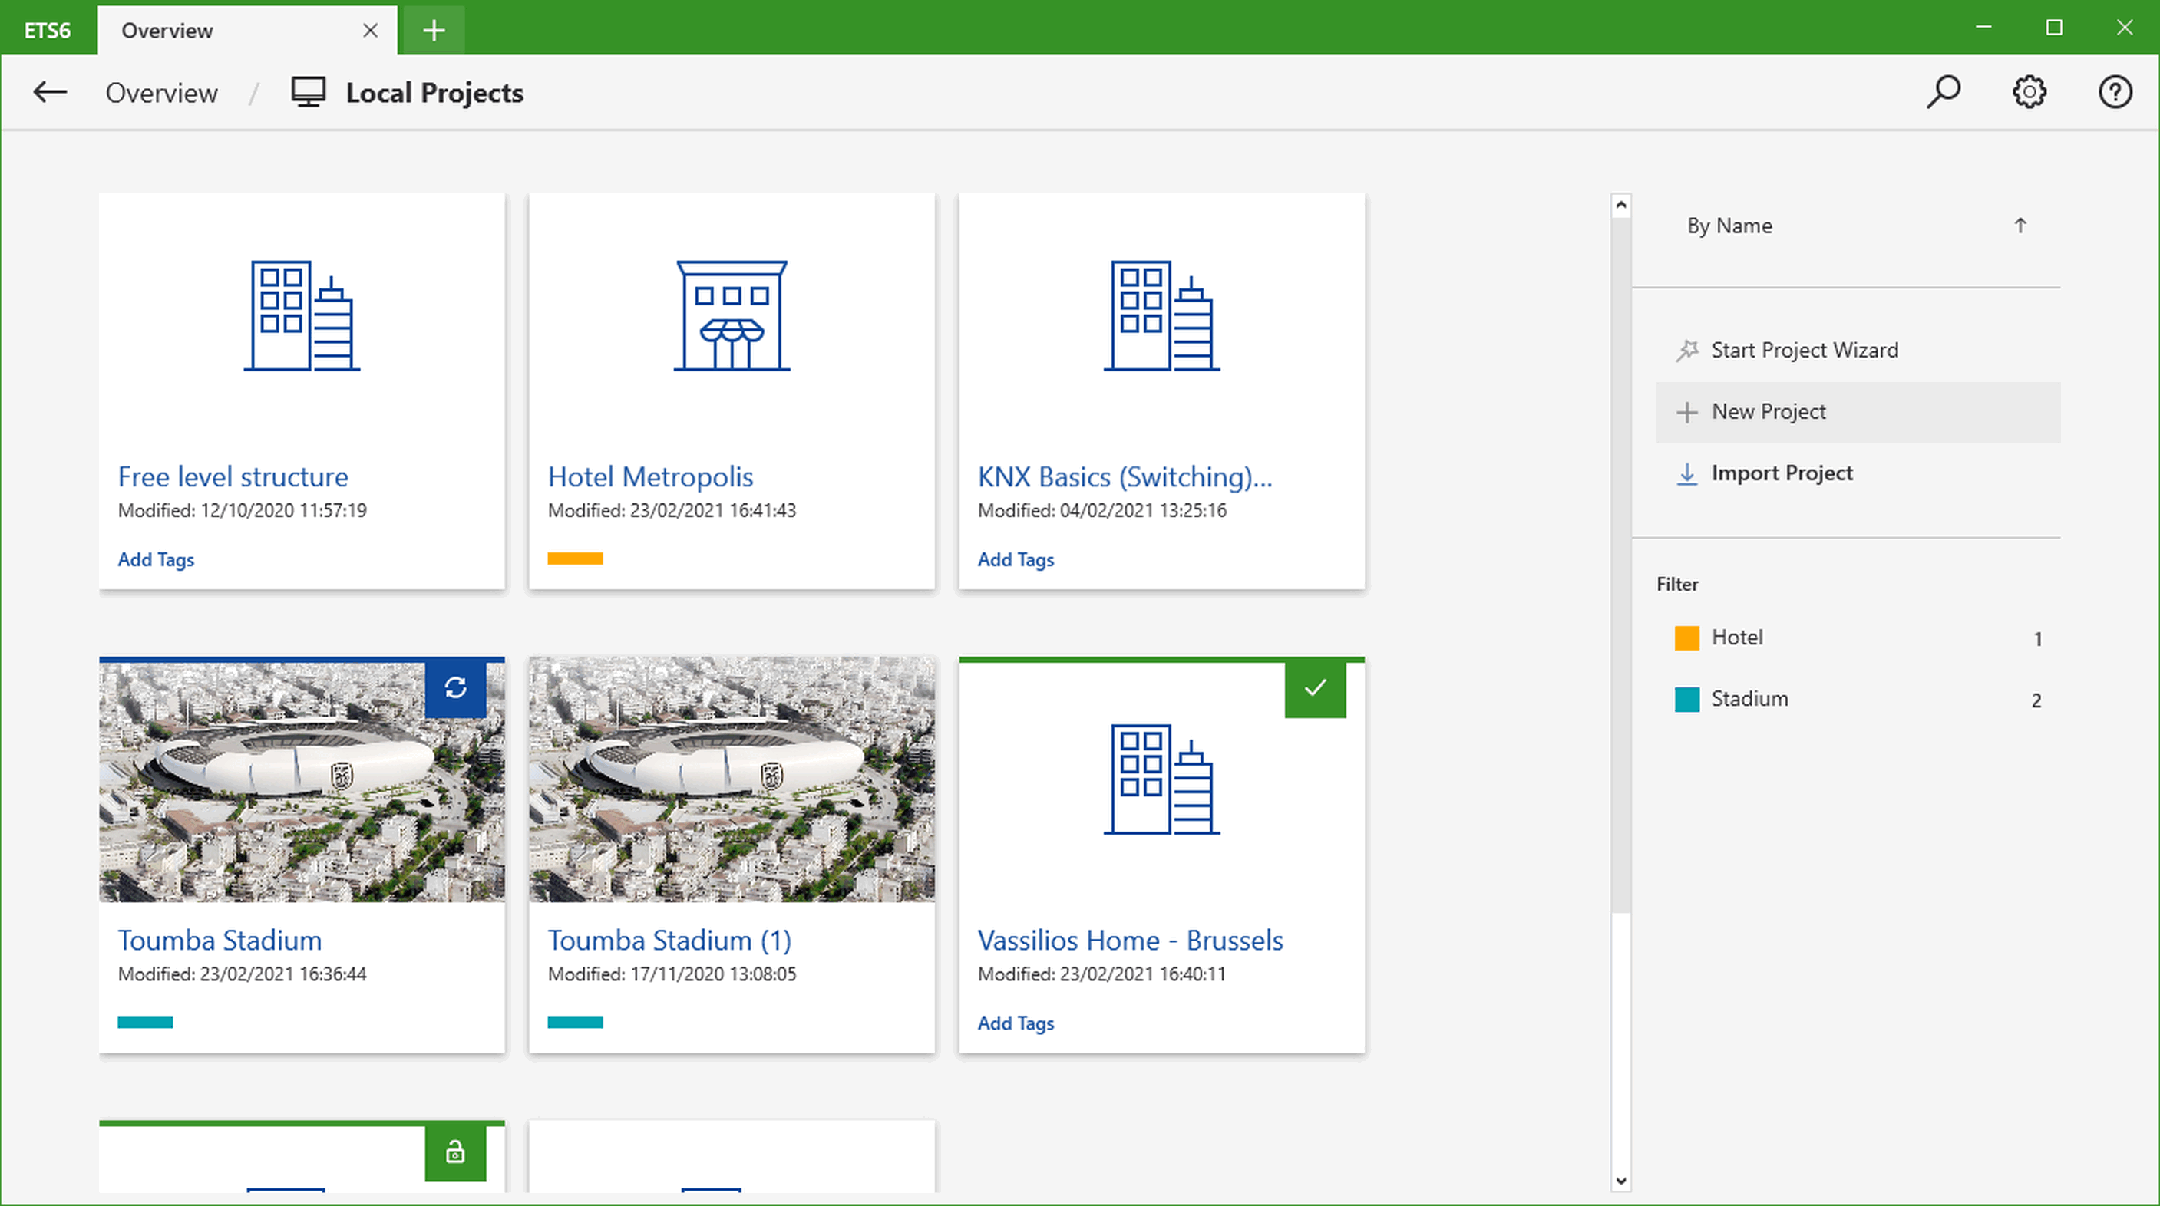Screen dimensions: 2160x1206
Task: Click Modified date 23/02/2021 16:41:43
Action: [672, 510]
